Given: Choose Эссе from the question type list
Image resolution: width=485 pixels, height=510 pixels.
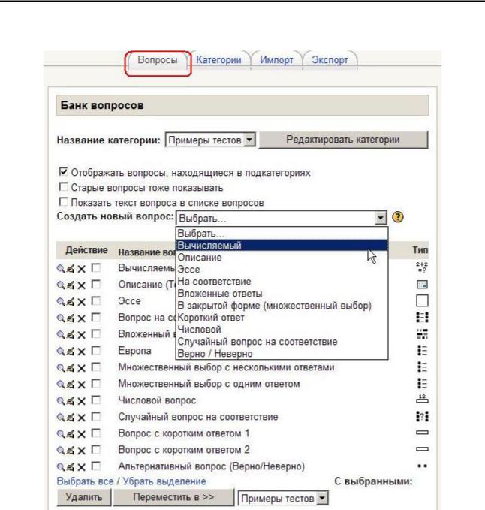Looking at the screenshot, I should (282, 270).
